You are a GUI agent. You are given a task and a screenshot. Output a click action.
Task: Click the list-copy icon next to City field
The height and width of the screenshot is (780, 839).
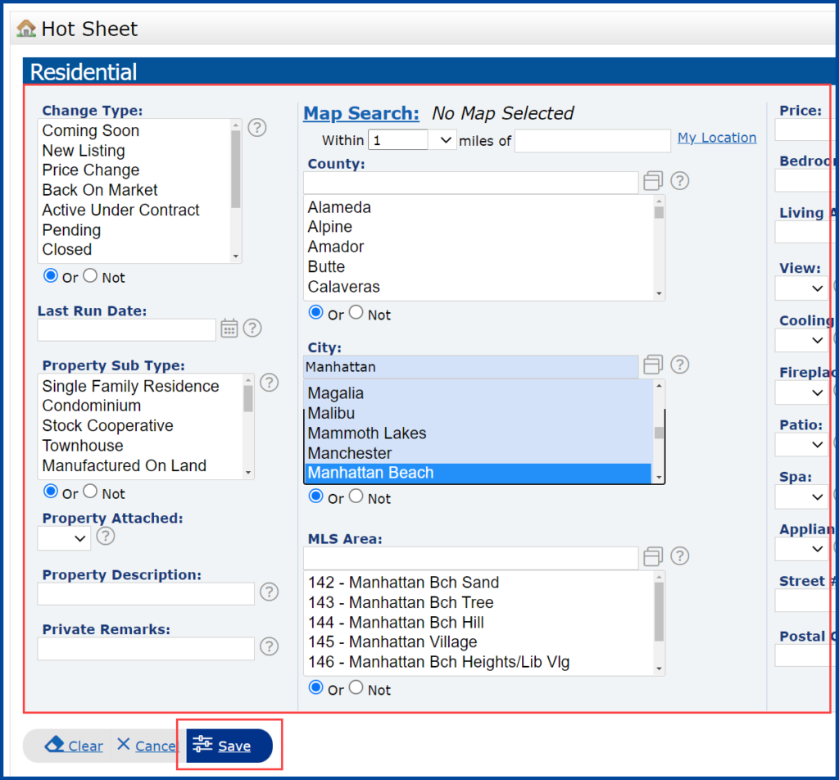(652, 365)
